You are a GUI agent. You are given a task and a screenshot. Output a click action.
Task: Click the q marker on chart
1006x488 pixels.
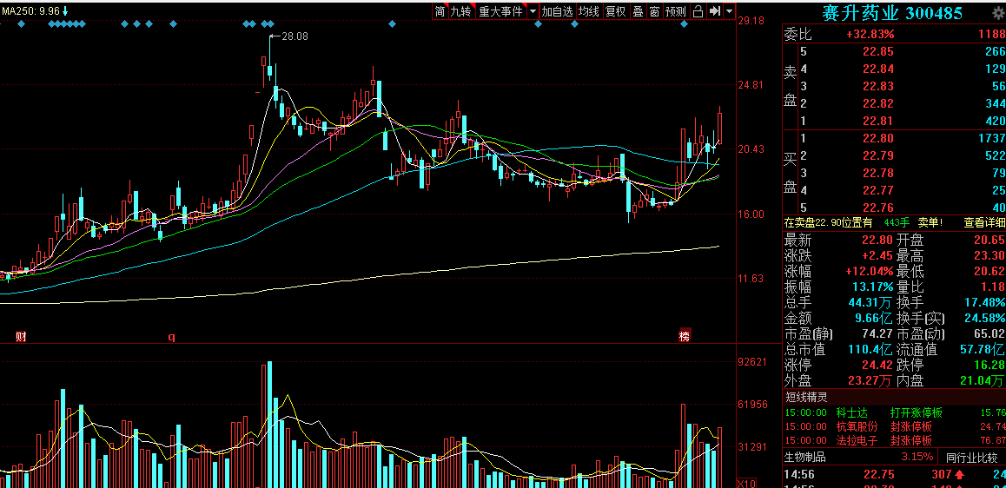pos(171,337)
